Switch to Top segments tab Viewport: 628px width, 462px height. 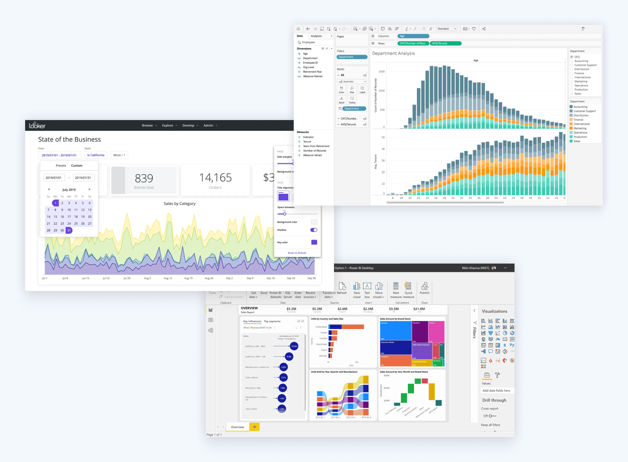pos(272,321)
